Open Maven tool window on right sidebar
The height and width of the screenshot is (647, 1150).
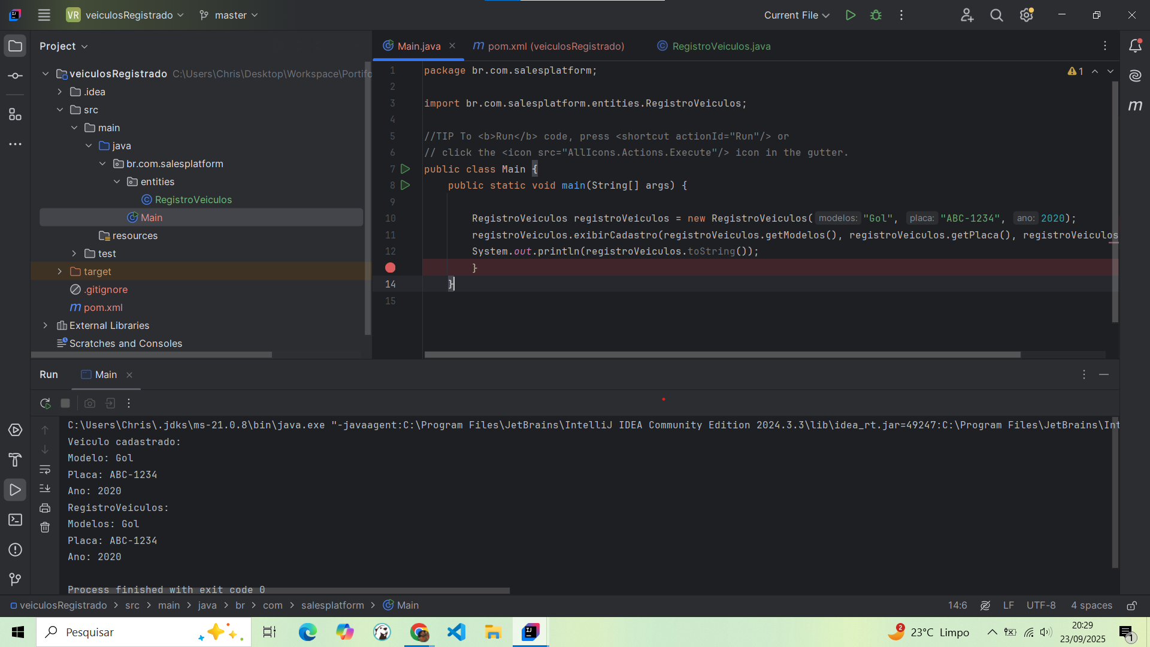(x=1135, y=105)
